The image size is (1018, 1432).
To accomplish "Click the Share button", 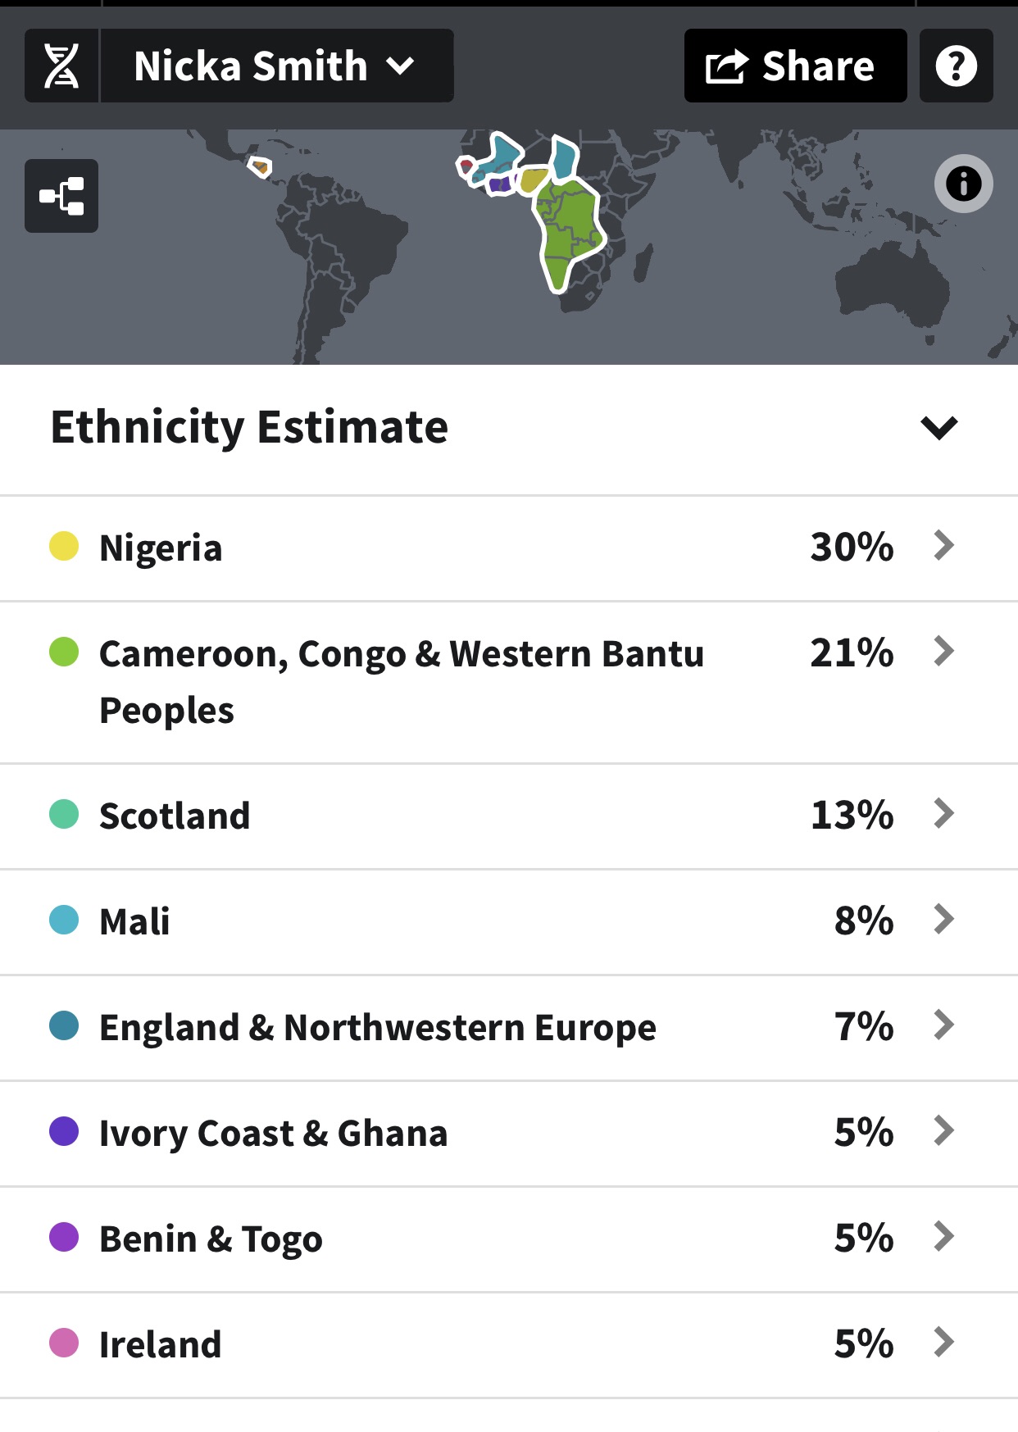I will pos(794,66).
